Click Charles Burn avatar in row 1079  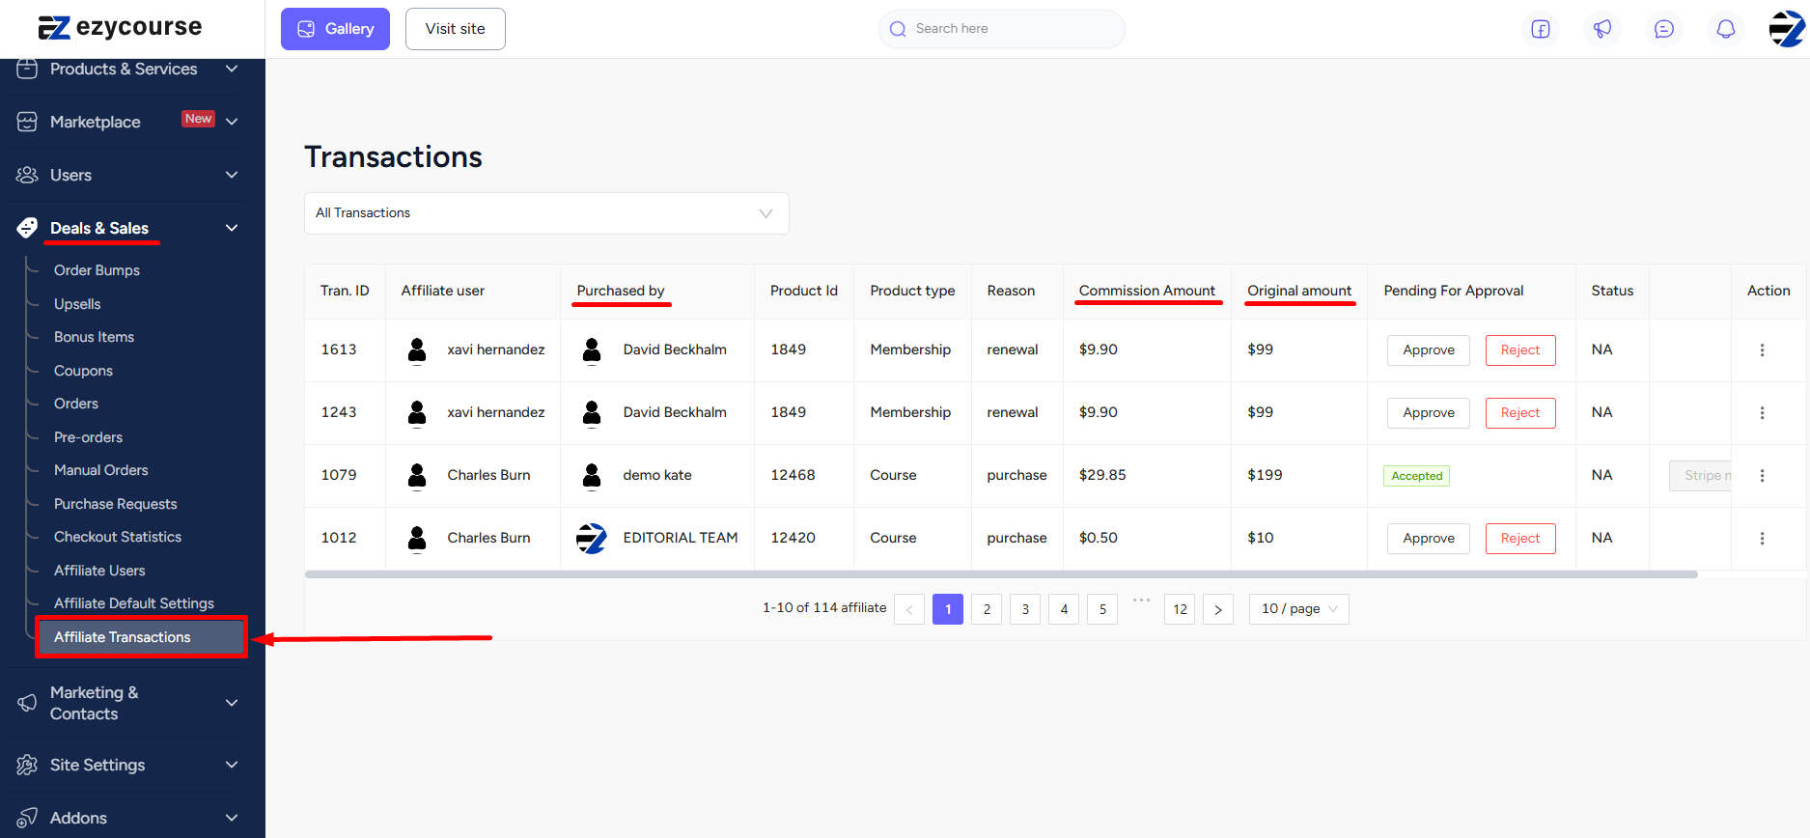point(417,476)
